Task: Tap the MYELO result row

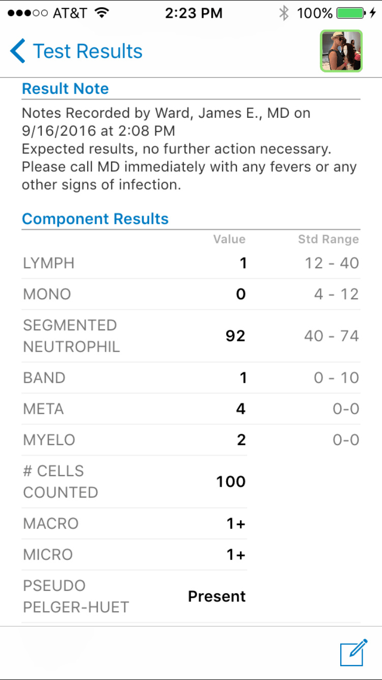Action: 190,440
